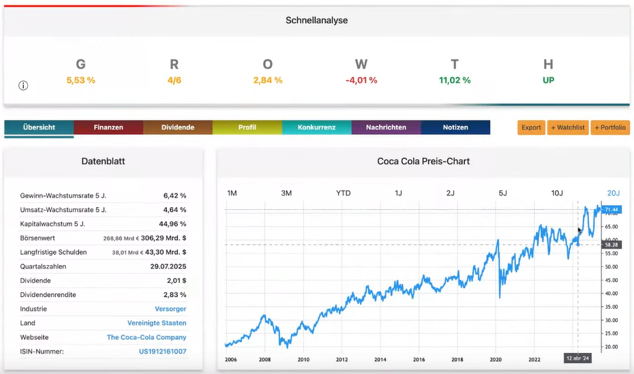This screenshot has width=634, height=374.
Task: Switch chart to 5J range
Action: [502, 193]
